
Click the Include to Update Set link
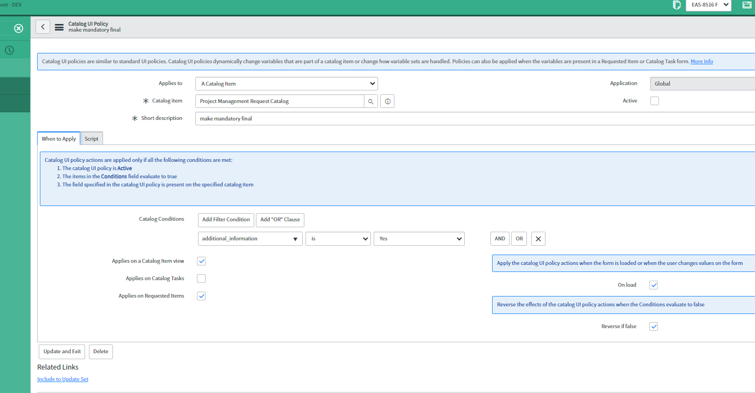tap(63, 379)
